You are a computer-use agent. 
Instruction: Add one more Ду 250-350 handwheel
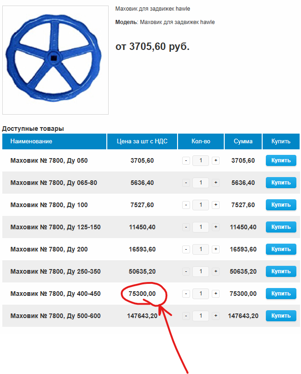[x=215, y=271]
